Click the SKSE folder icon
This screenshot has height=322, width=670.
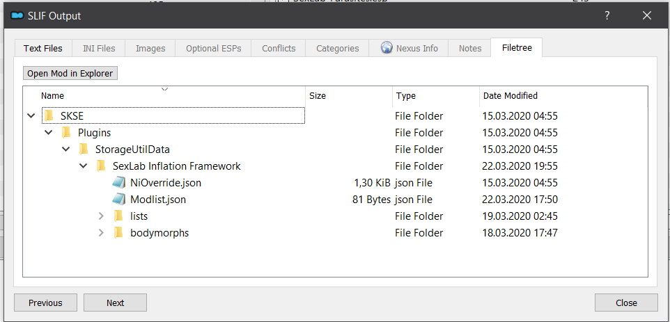pyautogui.click(x=49, y=115)
